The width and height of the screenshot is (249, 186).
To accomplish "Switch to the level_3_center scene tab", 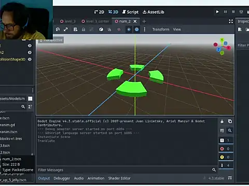I will coord(95,21).
